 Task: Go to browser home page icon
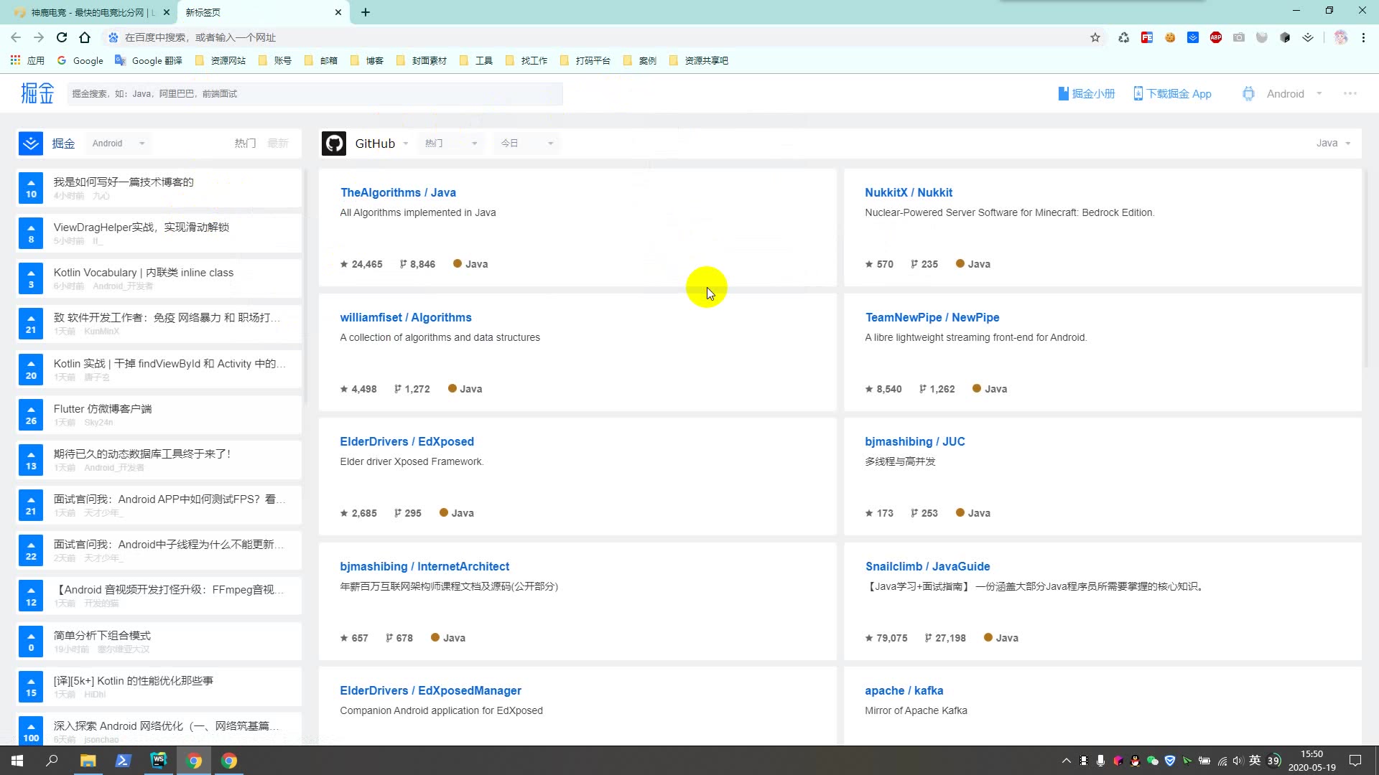pyautogui.click(x=85, y=37)
